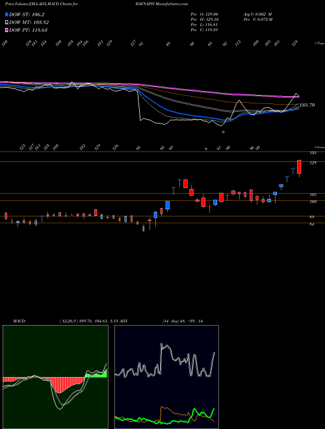Image resolution: width=325 pixels, height=429 pixels.
Task: Click the 'Avg V: 0.002 M' volume text
Action: pos(257,14)
